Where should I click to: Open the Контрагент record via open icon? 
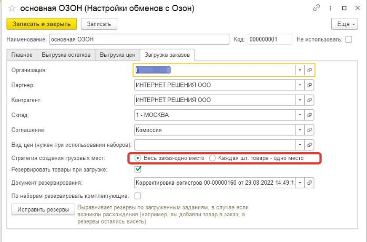(x=310, y=99)
